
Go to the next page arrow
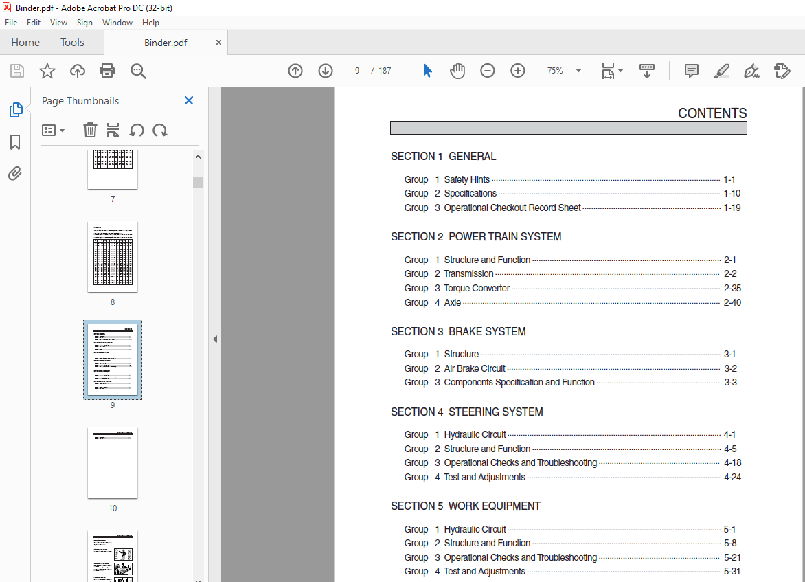click(x=326, y=71)
